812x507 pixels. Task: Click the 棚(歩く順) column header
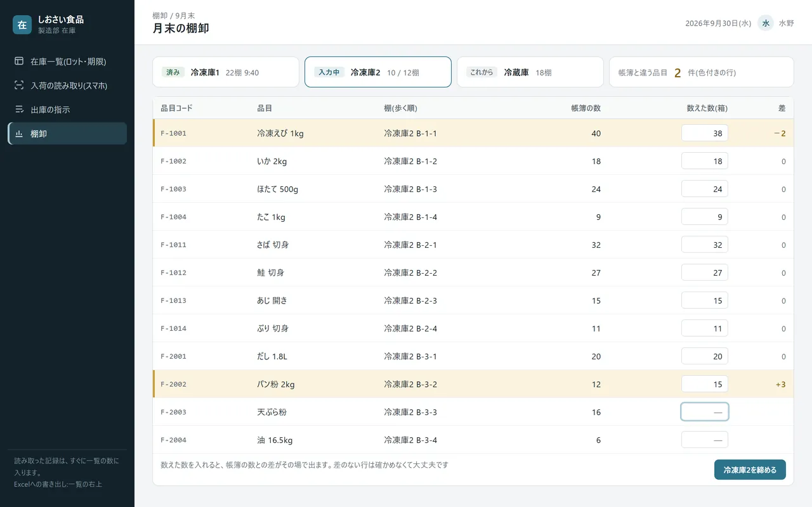pos(401,108)
